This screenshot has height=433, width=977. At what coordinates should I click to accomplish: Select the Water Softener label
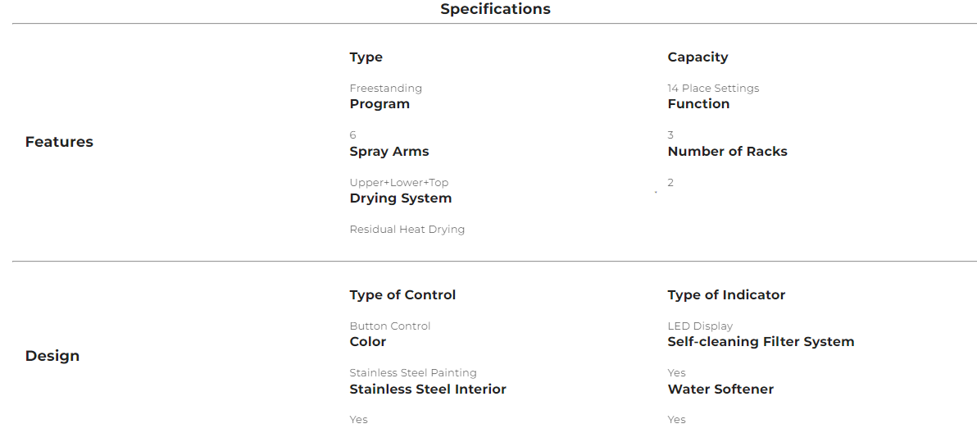point(720,390)
